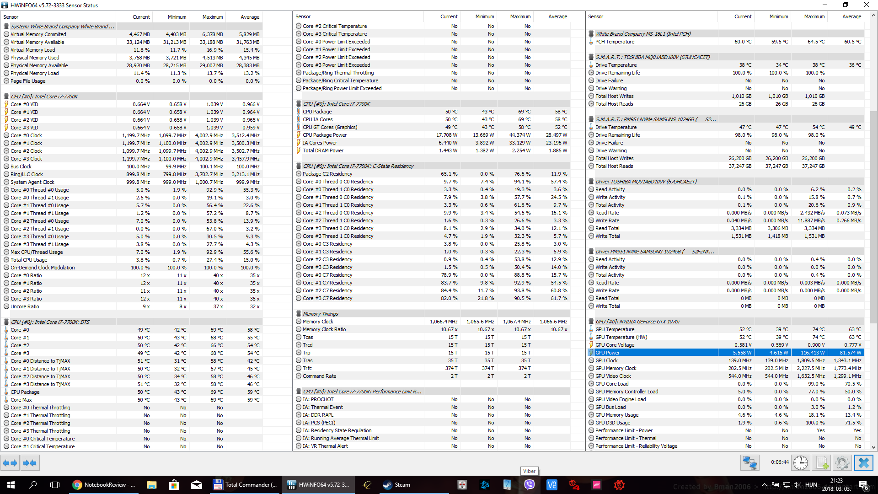Select the Command Rate row
The image size is (878, 494).
point(432,376)
